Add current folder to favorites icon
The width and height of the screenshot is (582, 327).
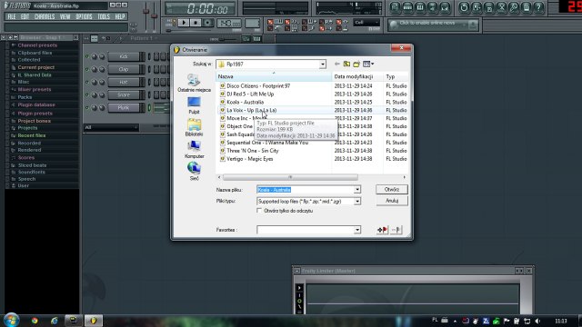coord(382,230)
